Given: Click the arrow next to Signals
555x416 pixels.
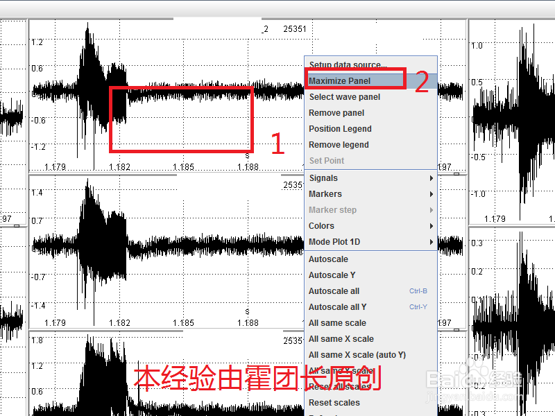Looking at the screenshot, I should click(431, 178).
